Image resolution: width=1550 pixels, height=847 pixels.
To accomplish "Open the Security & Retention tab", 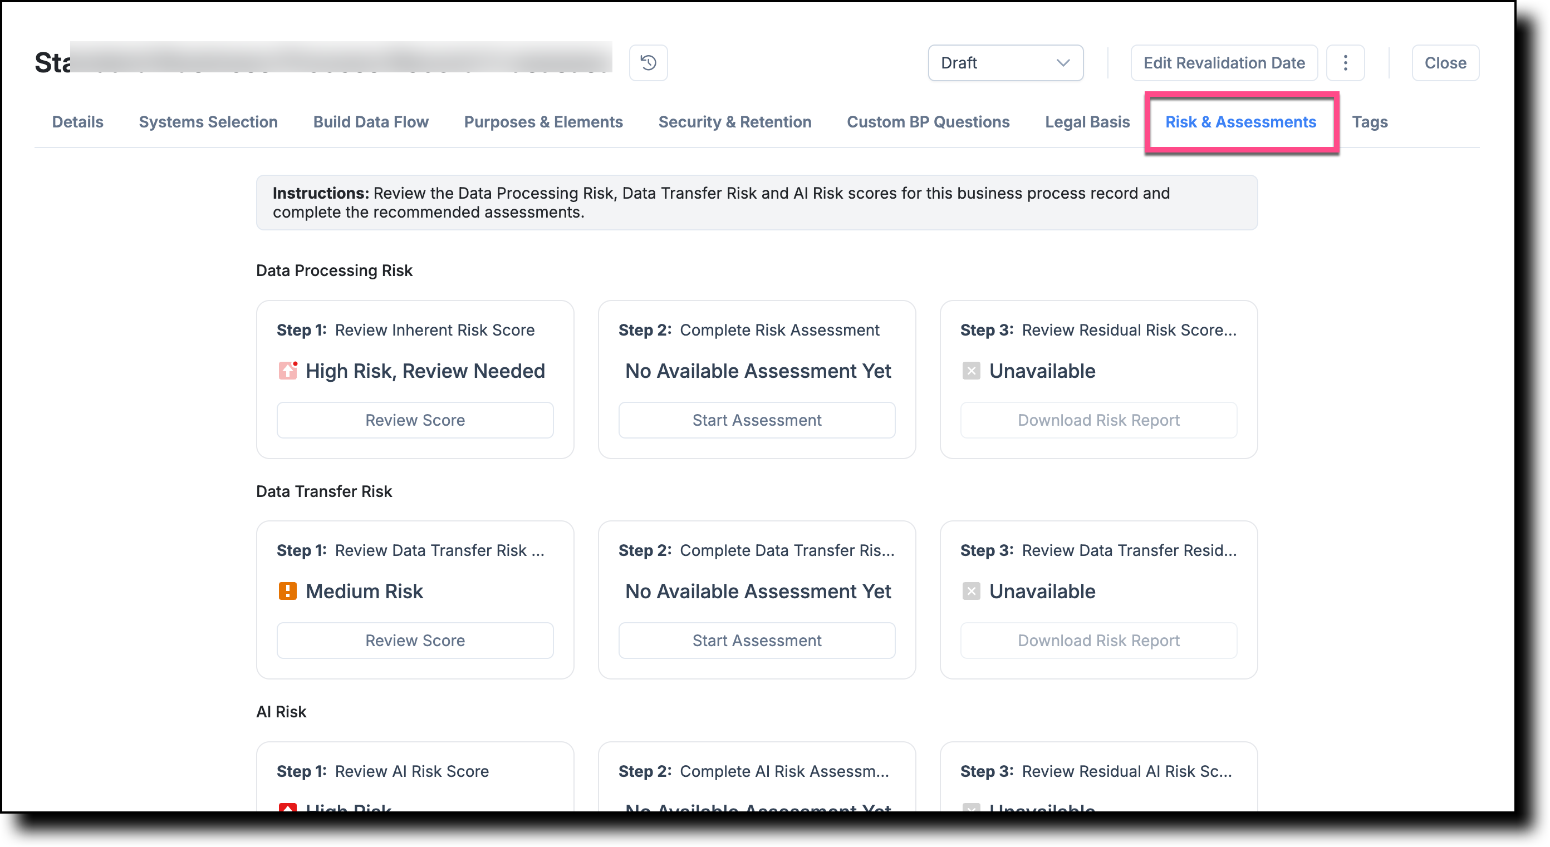I will (735, 121).
